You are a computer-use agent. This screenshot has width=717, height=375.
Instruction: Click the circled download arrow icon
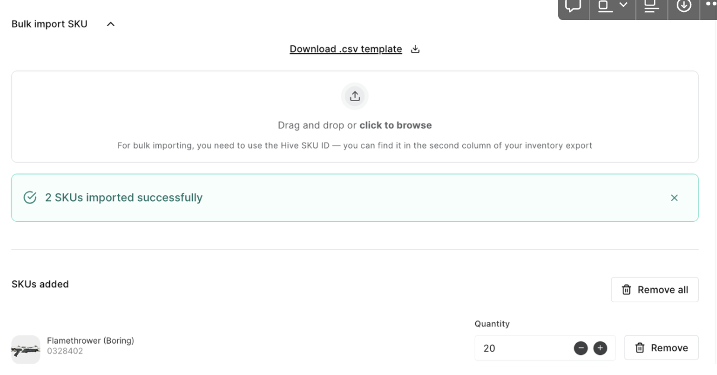(x=684, y=6)
